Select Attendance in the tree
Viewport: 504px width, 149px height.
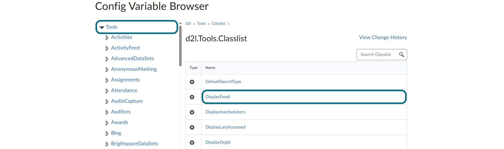(124, 90)
